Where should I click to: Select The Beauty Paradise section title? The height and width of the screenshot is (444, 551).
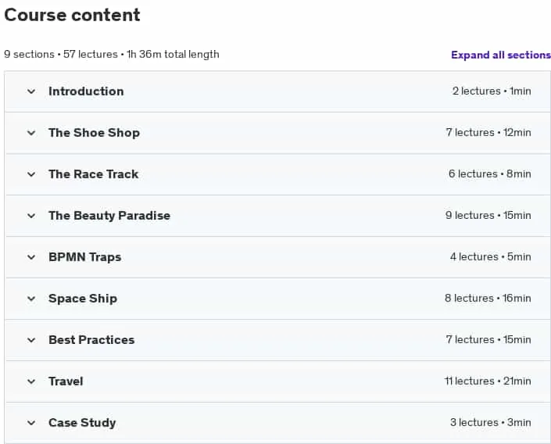coord(109,216)
